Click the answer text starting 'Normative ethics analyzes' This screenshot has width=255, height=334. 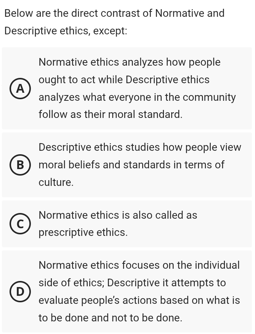tap(130, 62)
